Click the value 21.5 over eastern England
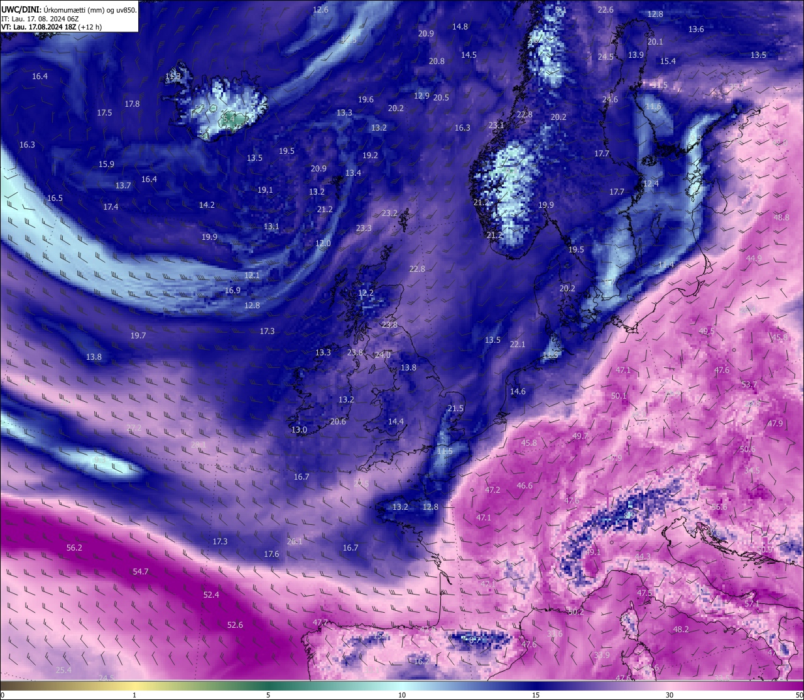Screen dimensions: 804x700 455,408
